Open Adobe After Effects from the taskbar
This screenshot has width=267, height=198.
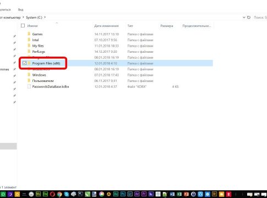pyautogui.click(x=137, y=194)
